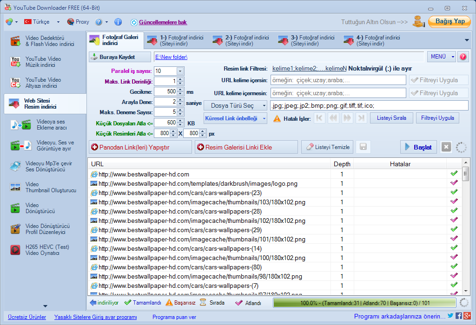Open the Dosya Türü Seç dropdown
476x325 pixels.
[236, 105]
